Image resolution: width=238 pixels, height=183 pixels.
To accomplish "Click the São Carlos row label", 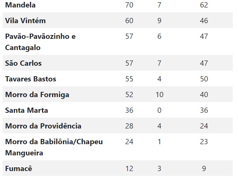I will click(23, 63).
